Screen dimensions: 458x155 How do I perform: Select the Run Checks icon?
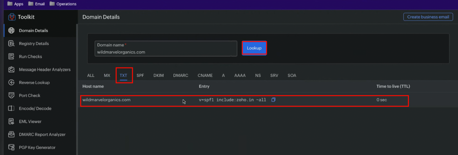(11, 57)
